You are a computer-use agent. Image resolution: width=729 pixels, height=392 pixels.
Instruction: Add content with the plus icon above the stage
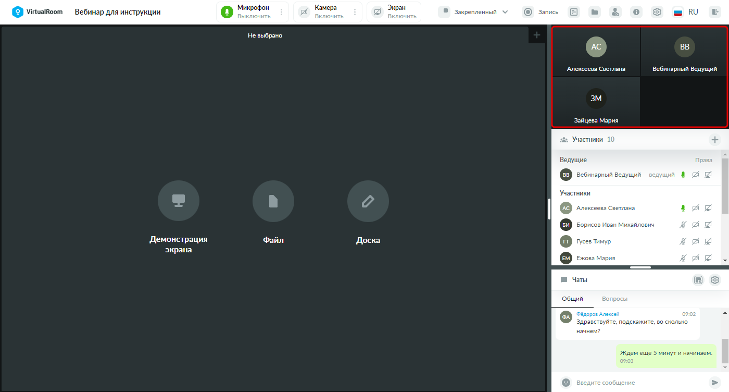[537, 35]
